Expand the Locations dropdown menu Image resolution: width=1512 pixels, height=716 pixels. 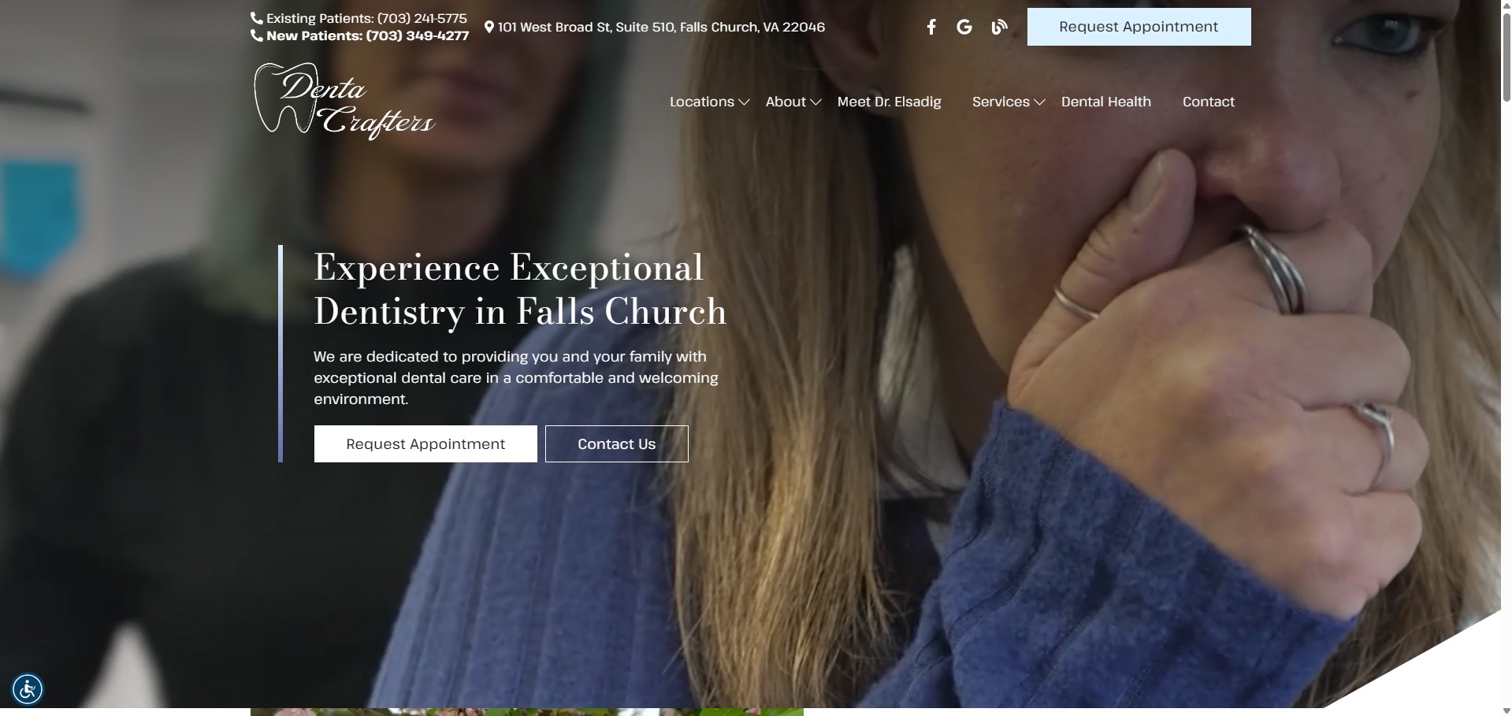pos(709,102)
